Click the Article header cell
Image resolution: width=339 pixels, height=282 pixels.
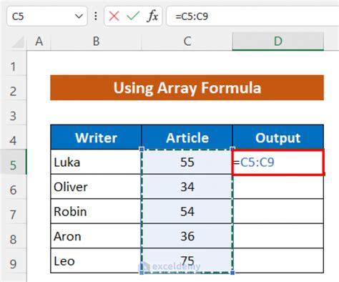coord(187,137)
